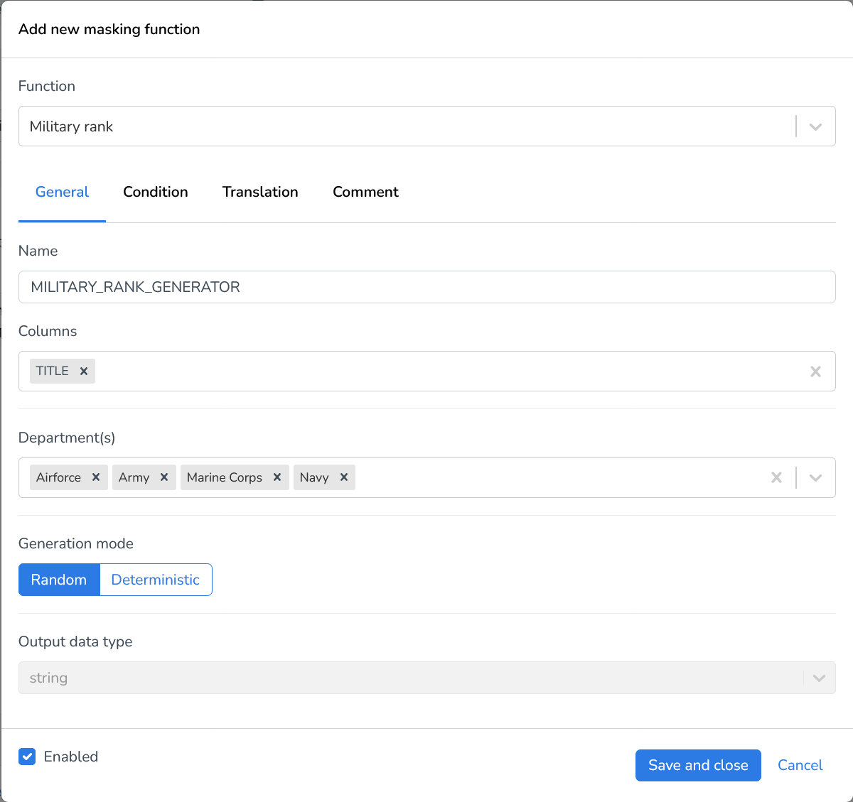
Task: Switch to the Condition tab
Action: [156, 192]
